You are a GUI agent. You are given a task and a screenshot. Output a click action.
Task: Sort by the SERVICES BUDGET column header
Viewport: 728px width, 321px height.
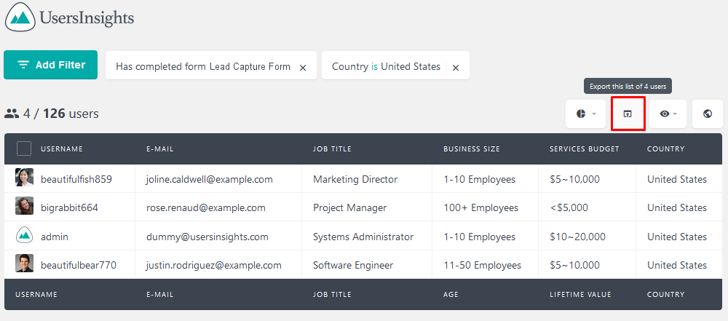click(x=585, y=149)
